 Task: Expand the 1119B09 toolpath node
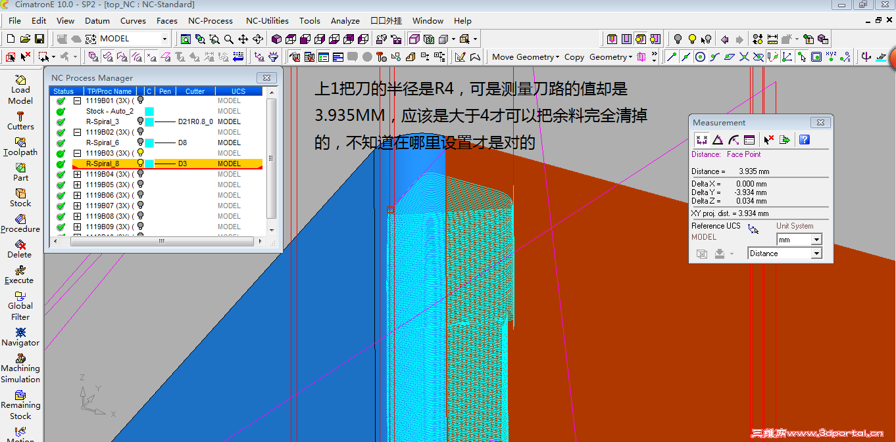(x=77, y=227)
